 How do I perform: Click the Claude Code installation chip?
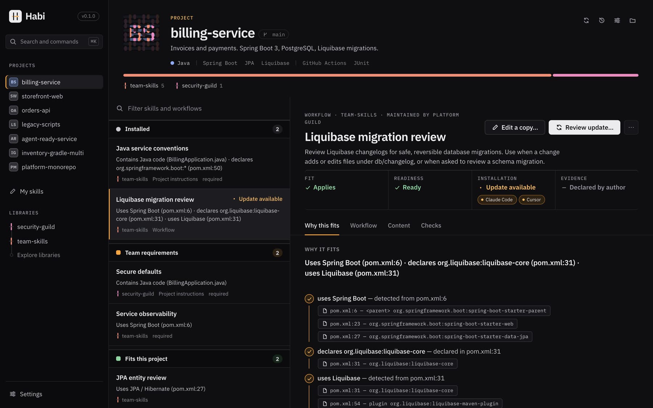497,200
